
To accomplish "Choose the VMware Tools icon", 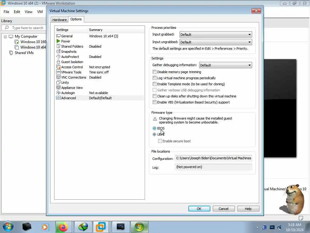I will (x=58, y=72).
